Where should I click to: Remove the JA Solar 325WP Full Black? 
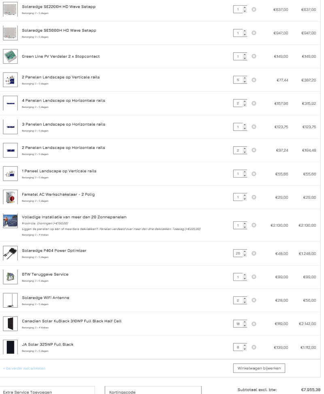[x=254, y=347]
